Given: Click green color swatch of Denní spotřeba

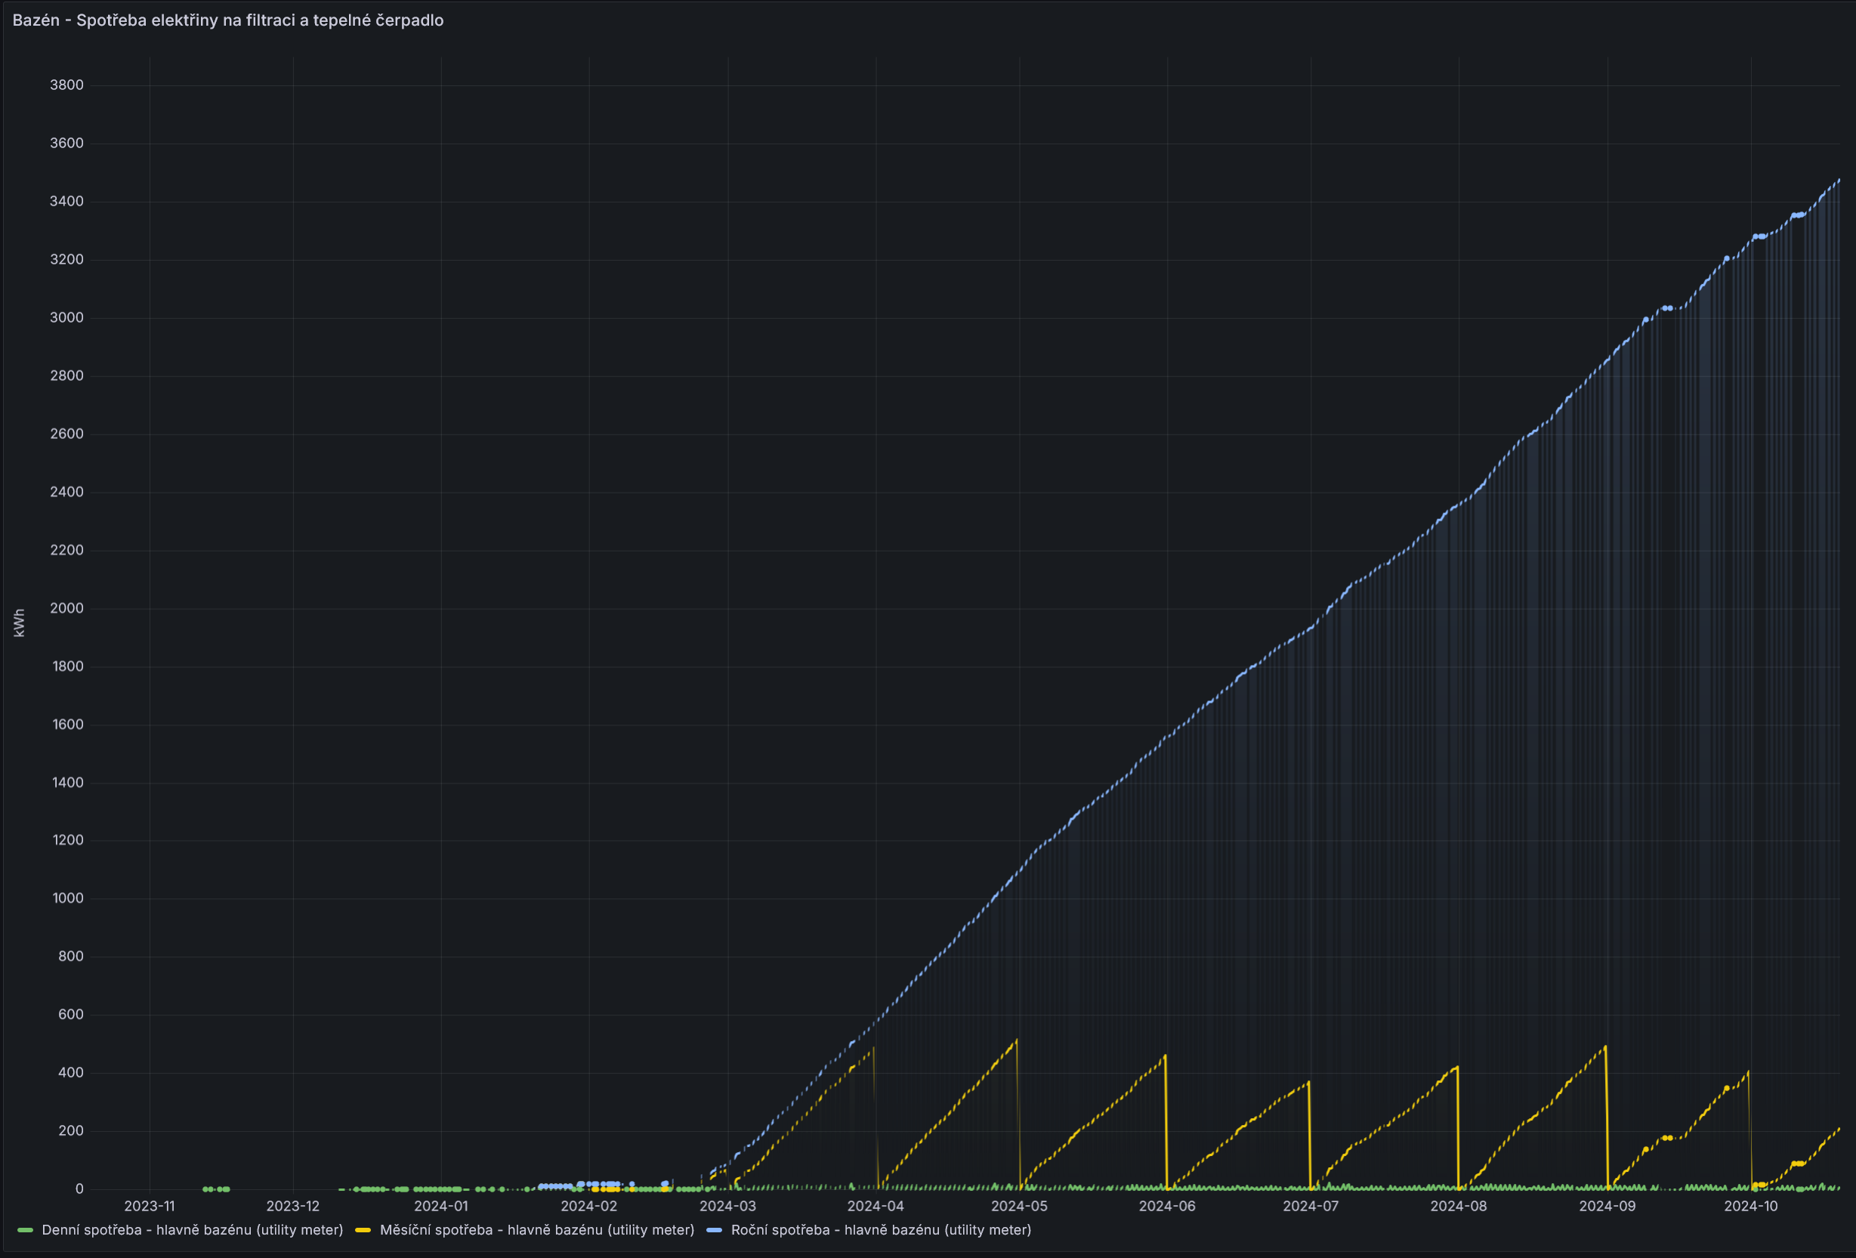Looking at the screenshot, I should [25, 1230].
